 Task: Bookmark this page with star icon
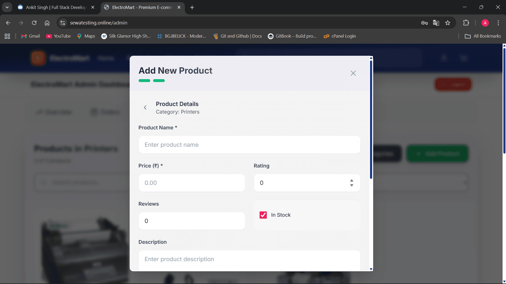[448, 23]
